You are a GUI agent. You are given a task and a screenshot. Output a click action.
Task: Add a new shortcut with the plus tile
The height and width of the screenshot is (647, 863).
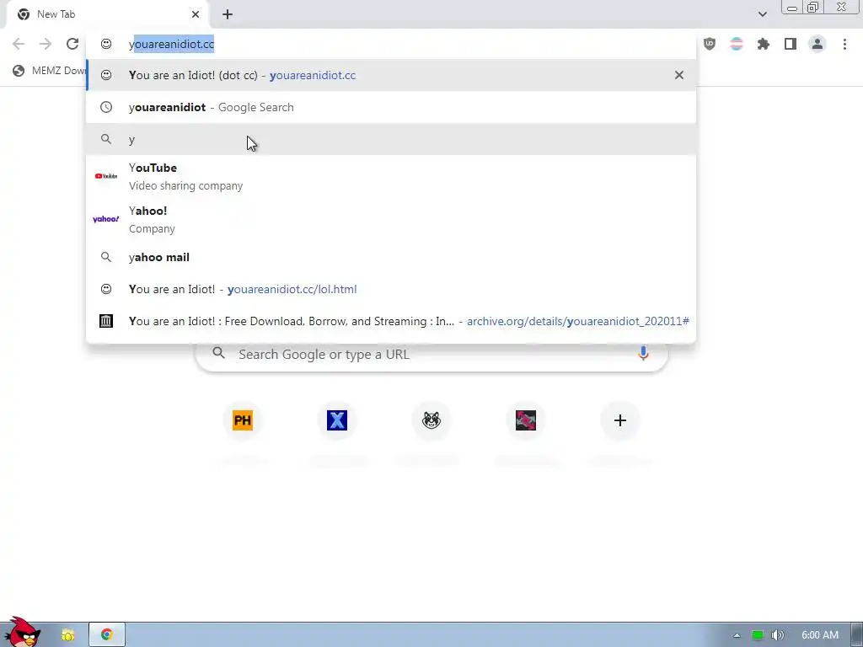620,421
